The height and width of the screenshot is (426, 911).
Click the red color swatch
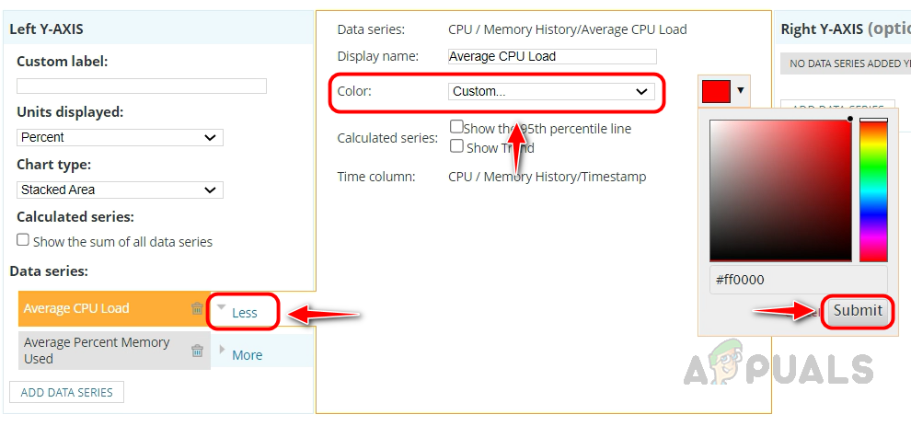point(716,91)
